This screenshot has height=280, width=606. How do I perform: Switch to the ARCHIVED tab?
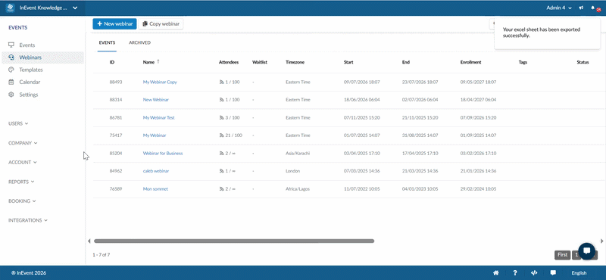[x=139, y=43]
